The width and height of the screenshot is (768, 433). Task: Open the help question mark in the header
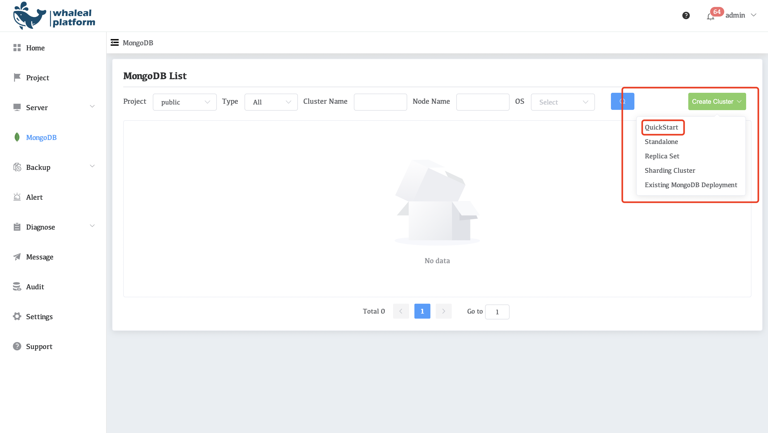click(686, 15)
